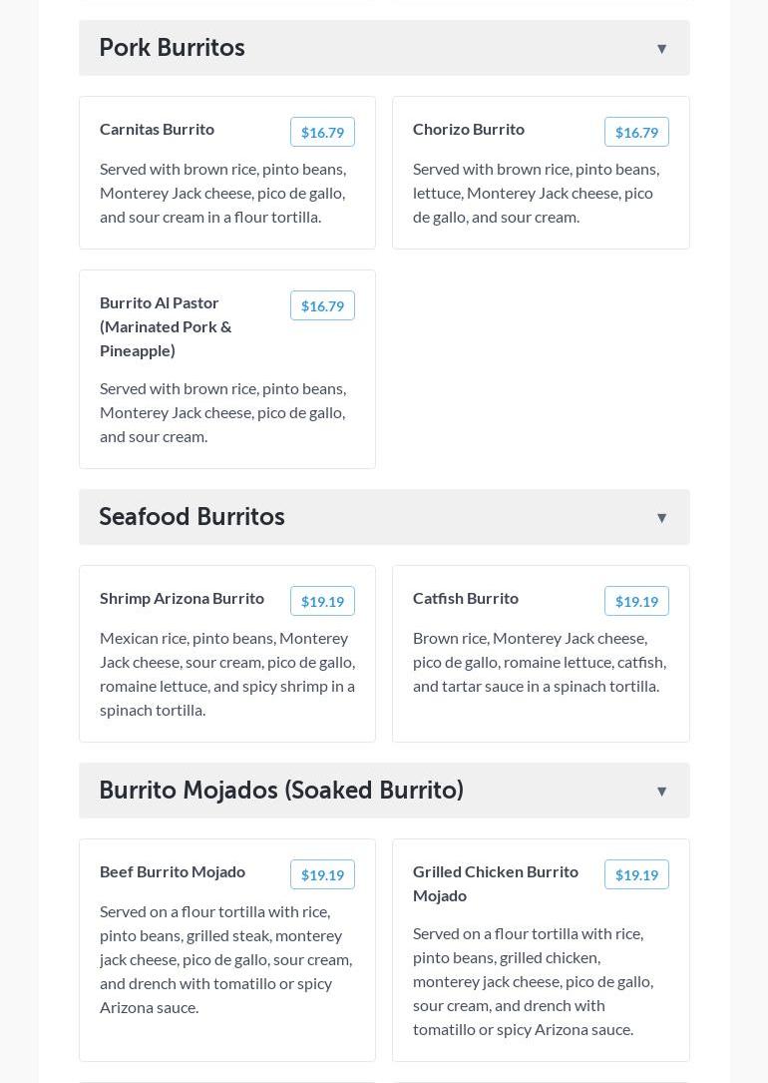Open the Chorizo Burrito item title
This screenshot has height=1083, width=768.
(469, 129)
